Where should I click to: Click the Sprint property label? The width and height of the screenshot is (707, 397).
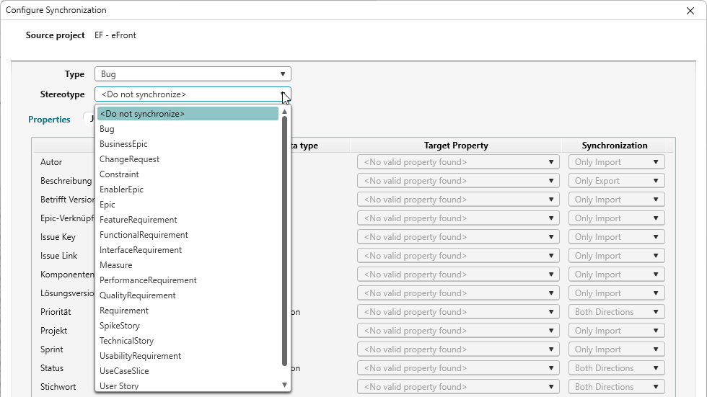click(51, 349)
